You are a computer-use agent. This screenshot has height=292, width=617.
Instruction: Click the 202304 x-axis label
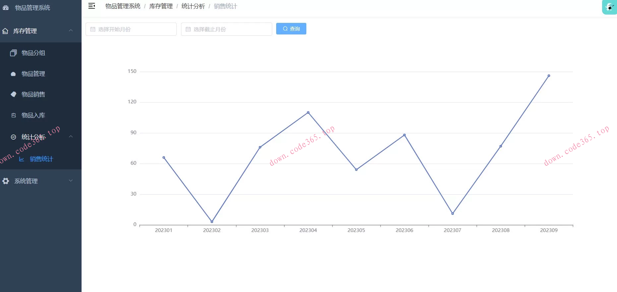point(308,230)
